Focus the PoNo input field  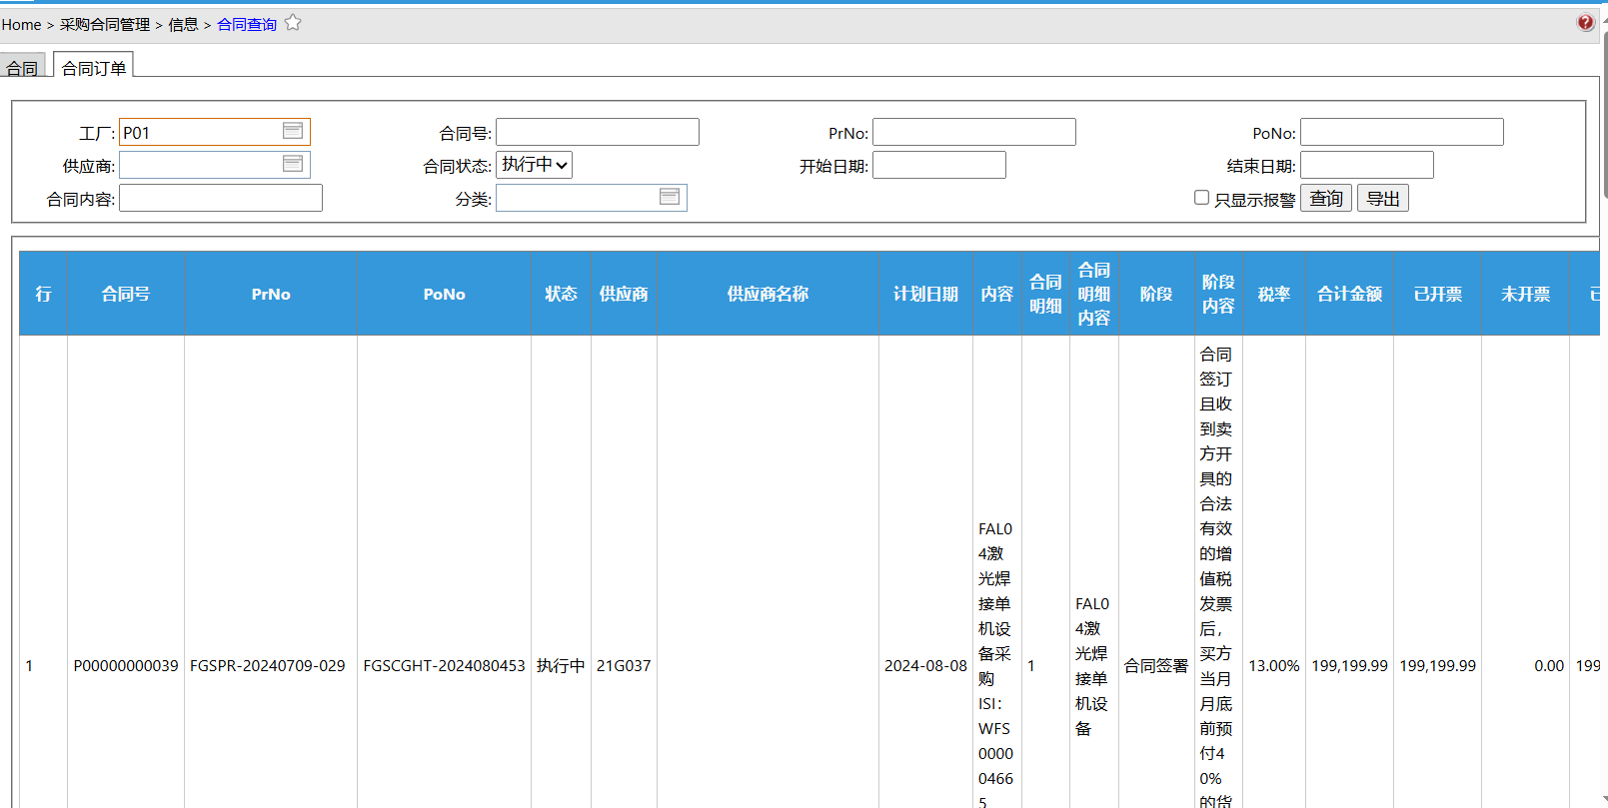[1402, 132]
